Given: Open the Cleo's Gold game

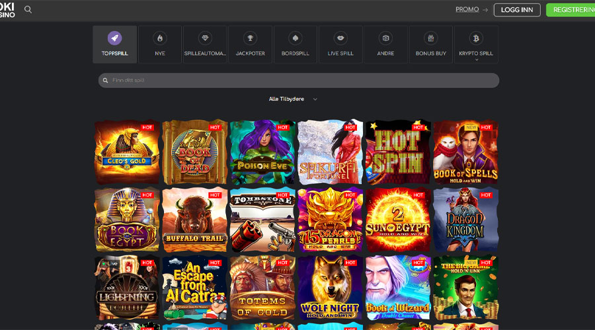Looking at the screenshot, I should click(127, 152).
